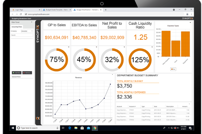Open Microsoft Store from the taskbar
This screenshot has width=202, height=134.
pyautogui.click(x=82, y=128)
